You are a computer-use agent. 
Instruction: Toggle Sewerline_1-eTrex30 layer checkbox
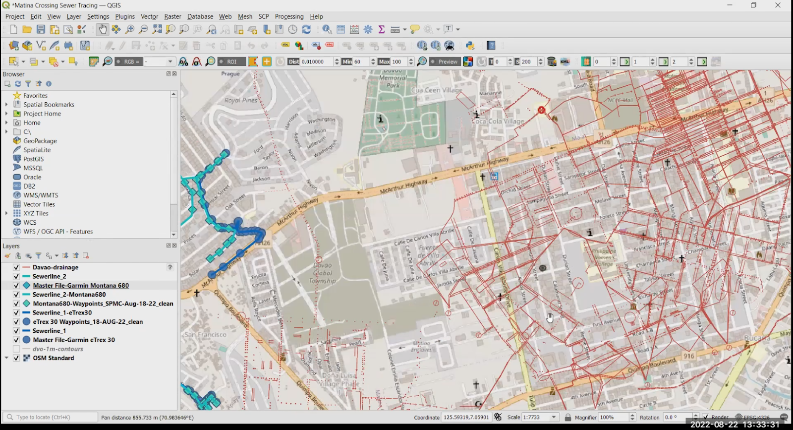(x=16, y=313)
